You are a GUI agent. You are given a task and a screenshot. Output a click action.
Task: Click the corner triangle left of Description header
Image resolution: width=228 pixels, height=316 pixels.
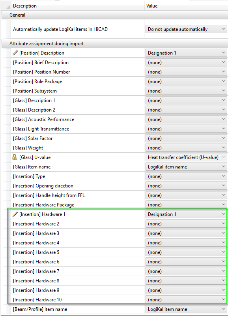click(x=7, y=7)
